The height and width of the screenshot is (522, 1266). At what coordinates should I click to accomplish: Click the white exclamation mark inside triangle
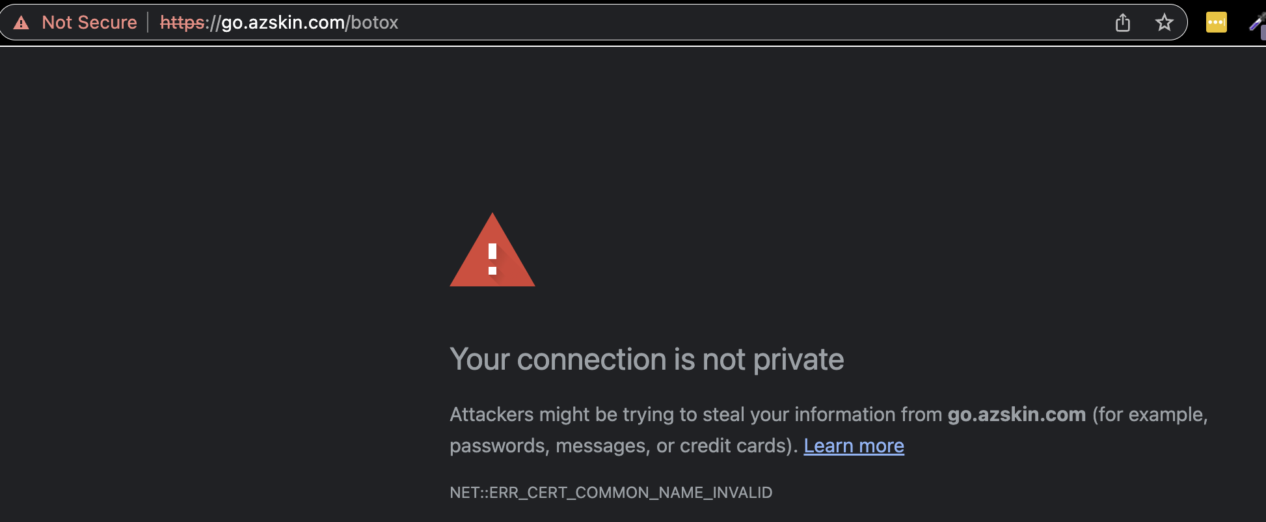click(492, 259)
